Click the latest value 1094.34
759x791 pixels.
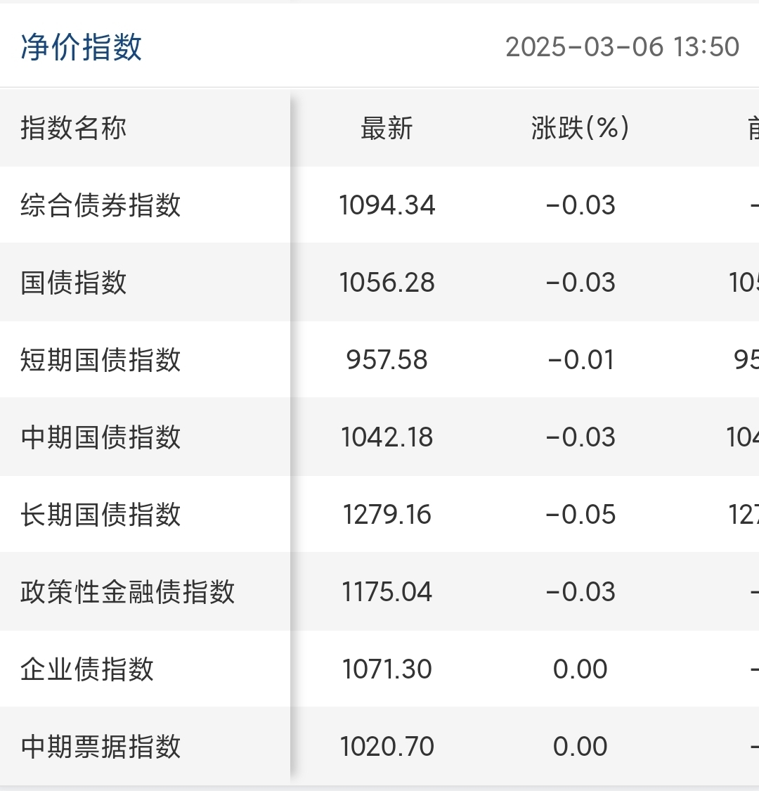pyautogui.click(x=387, y=205)
